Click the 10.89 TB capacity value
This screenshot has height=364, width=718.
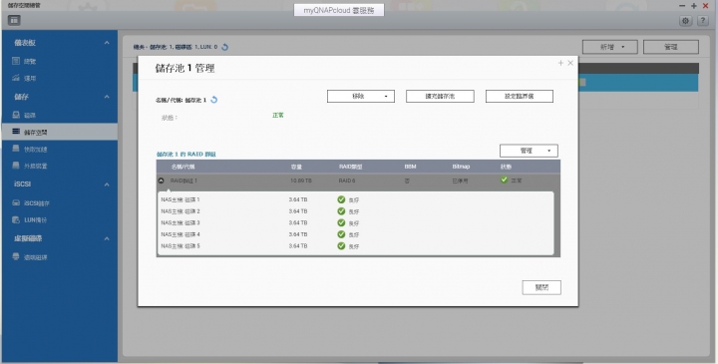(300, 181)
